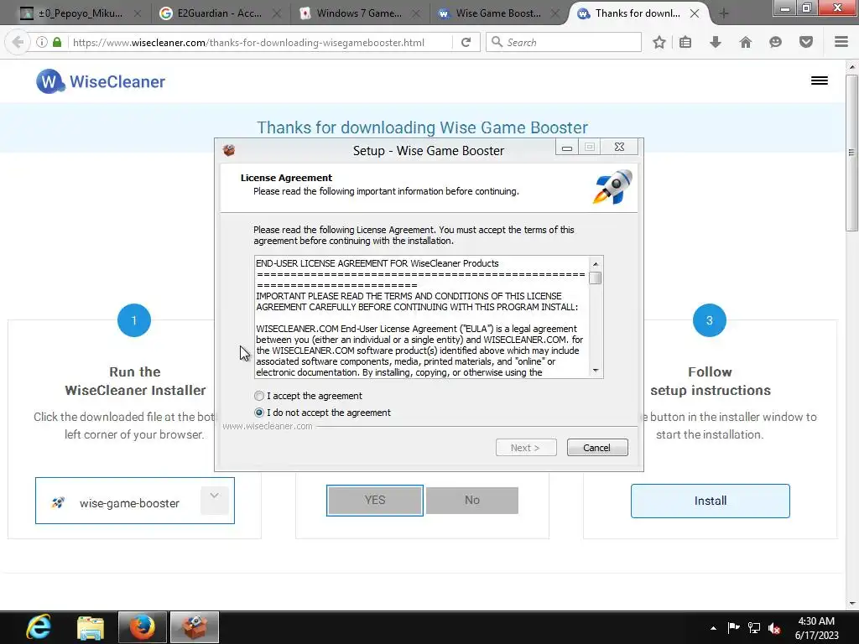Select "I accept the agreement" option
Screen dimensions: 859x644
point(309,396)
